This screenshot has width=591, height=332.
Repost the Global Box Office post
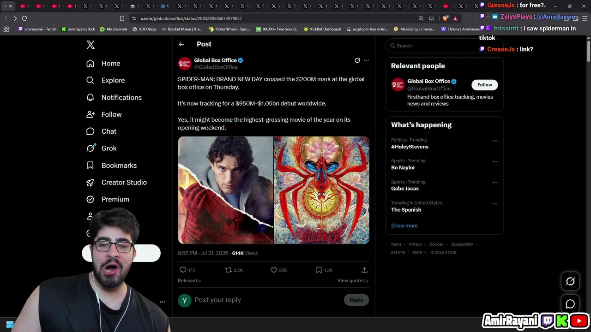coord(234,270)
